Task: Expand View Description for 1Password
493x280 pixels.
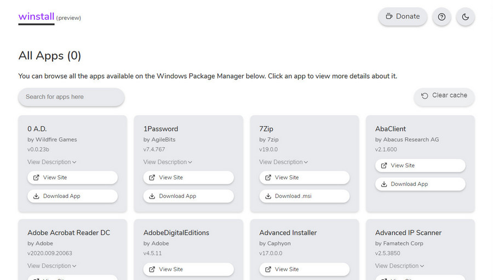Action: pyautogui.click(x=168, y=162)
